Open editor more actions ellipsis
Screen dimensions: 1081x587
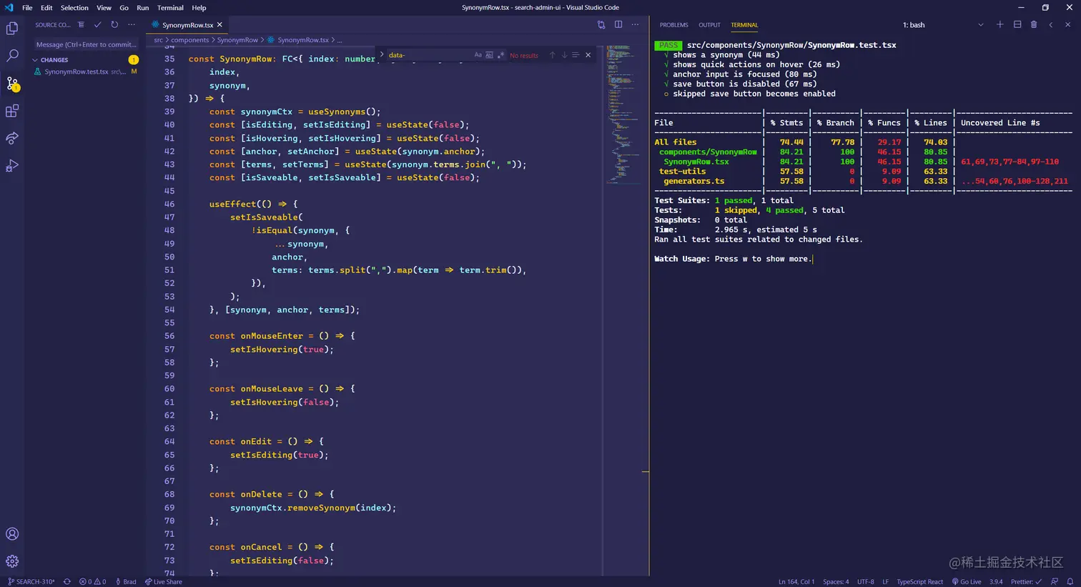click(635, 25)
